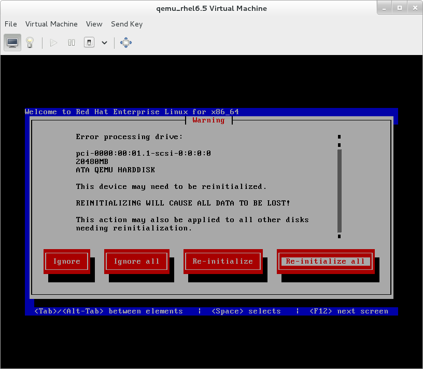
Task: Open the Virtual Machine menu
Action: [x=51, y=24]
